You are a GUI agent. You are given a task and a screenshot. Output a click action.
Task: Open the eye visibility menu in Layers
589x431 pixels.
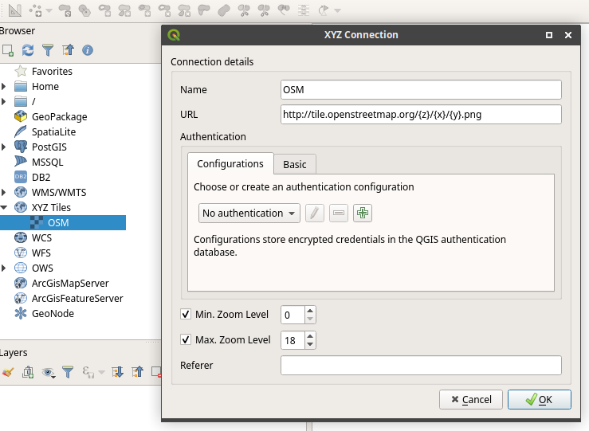tap(48, 372)
